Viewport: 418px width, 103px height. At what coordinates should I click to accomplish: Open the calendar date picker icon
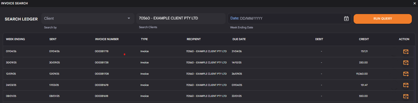coord(346,18)
